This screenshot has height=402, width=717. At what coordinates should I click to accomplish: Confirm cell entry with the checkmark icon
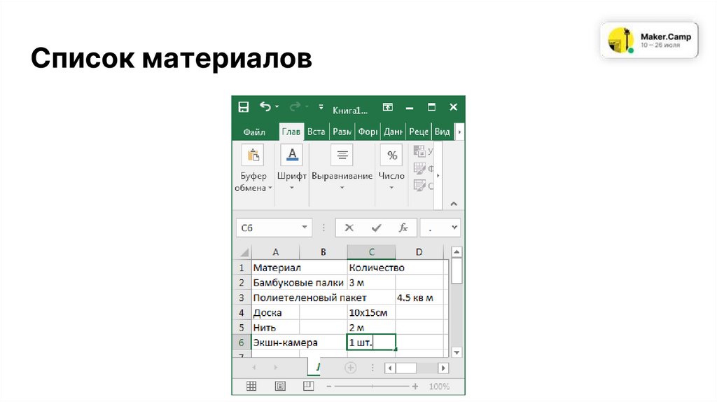377,228
